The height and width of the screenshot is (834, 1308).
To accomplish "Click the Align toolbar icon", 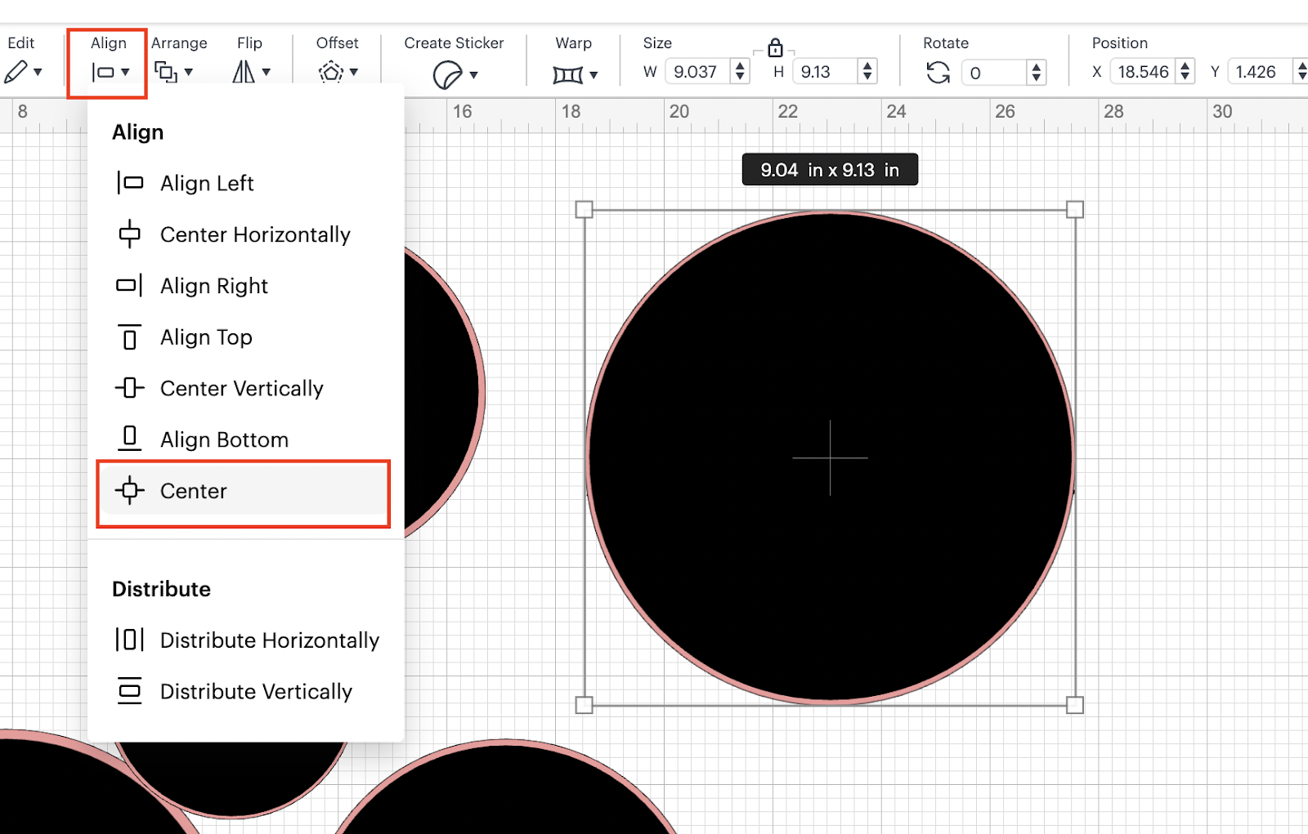I will coord(103,72).
